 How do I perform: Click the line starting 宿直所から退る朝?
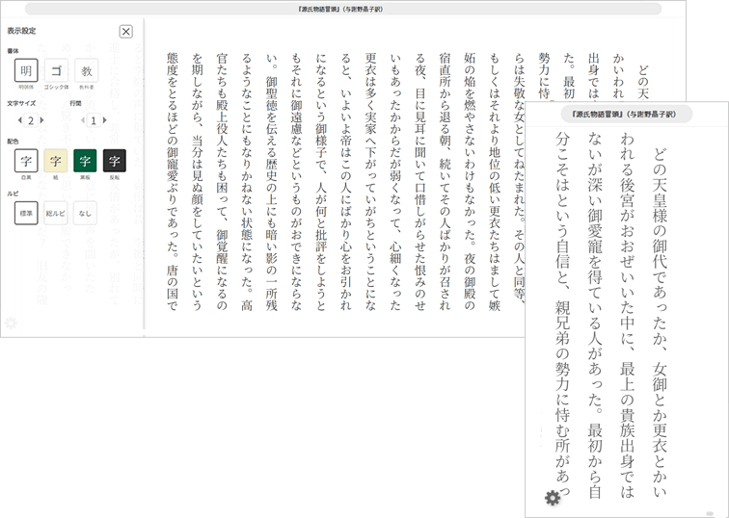[x=445, y=181]
